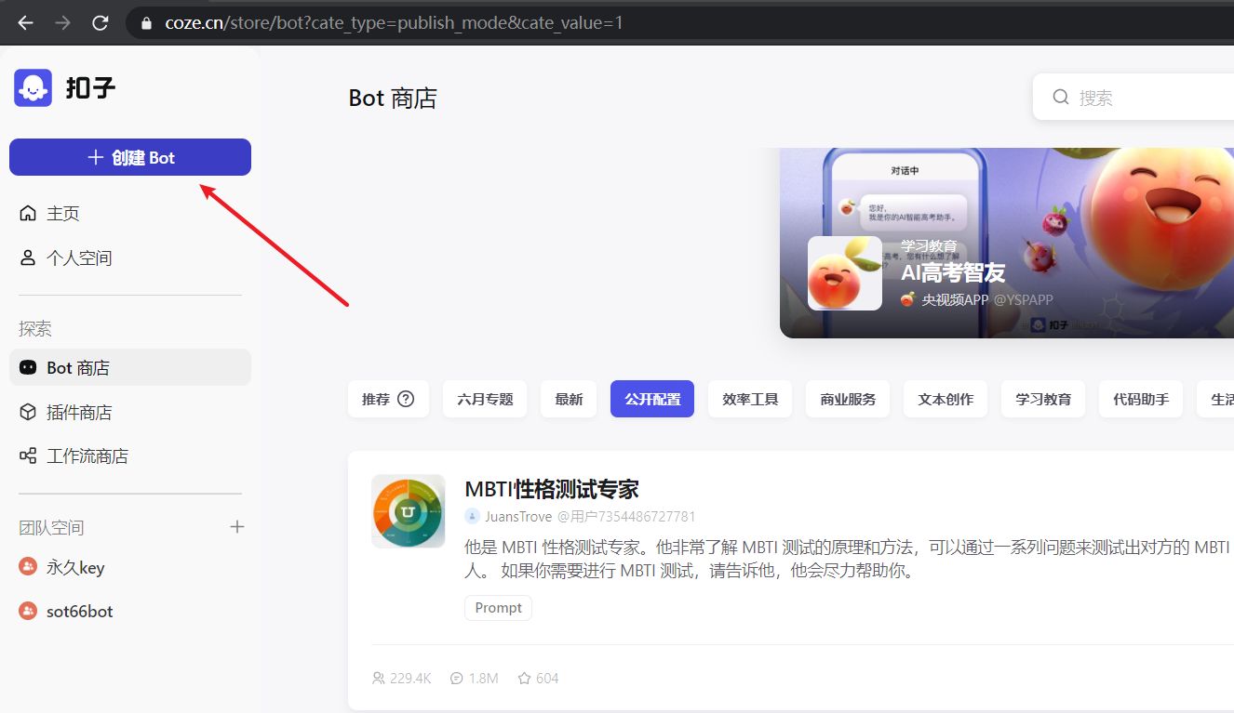1234x713 pixels.
Task: Click the workflow icon beside 工作流商店
Action: point(28,456)
